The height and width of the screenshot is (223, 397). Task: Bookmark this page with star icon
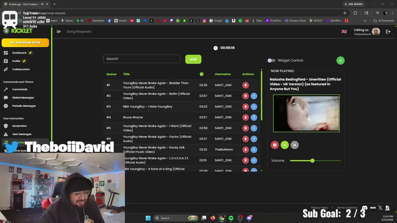[345, 13]
